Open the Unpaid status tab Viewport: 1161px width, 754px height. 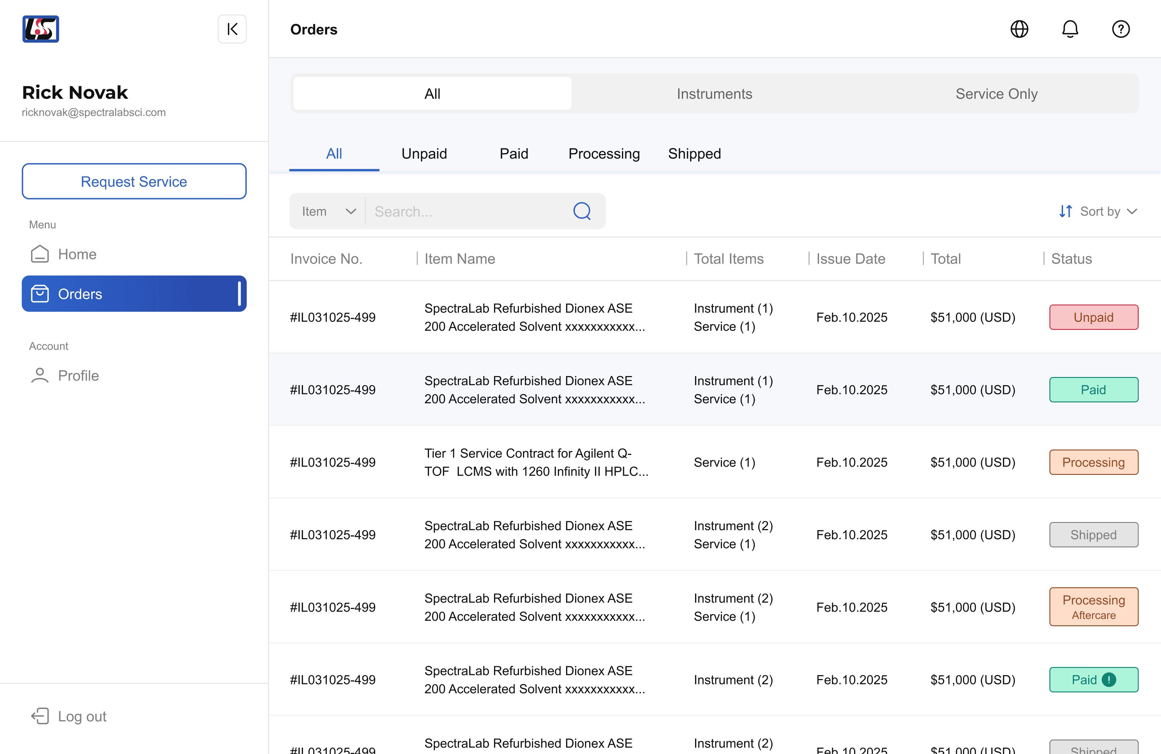click(x=424, y=154)
